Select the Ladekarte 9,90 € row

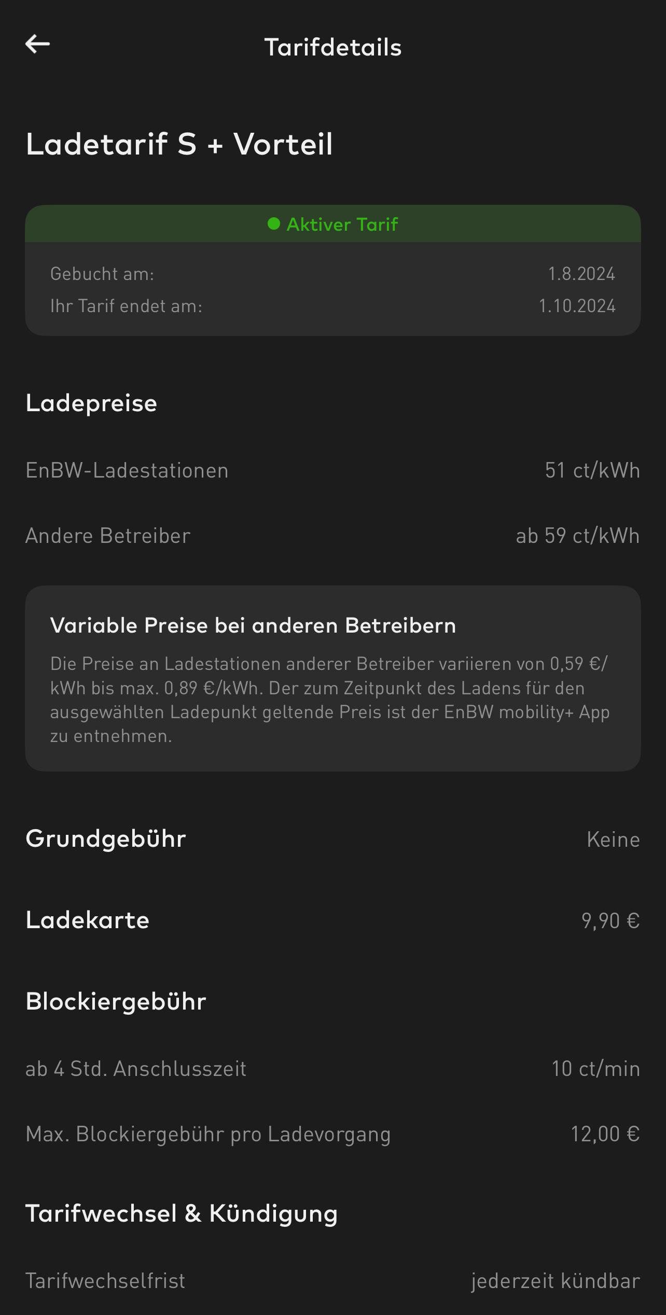(333, 920)
